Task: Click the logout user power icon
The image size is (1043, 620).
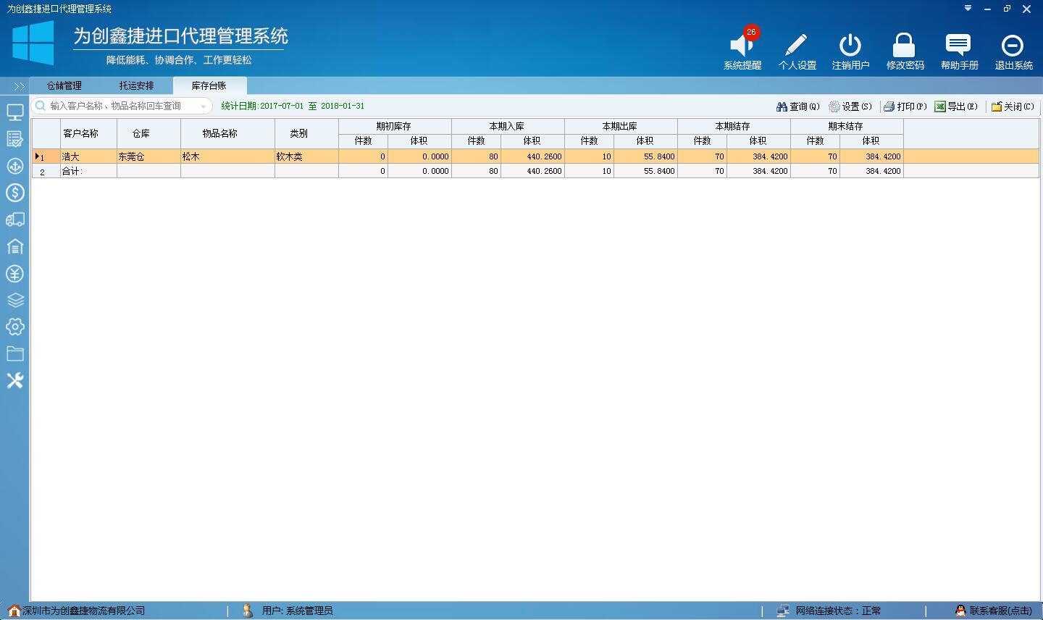Action: (850, 46)
